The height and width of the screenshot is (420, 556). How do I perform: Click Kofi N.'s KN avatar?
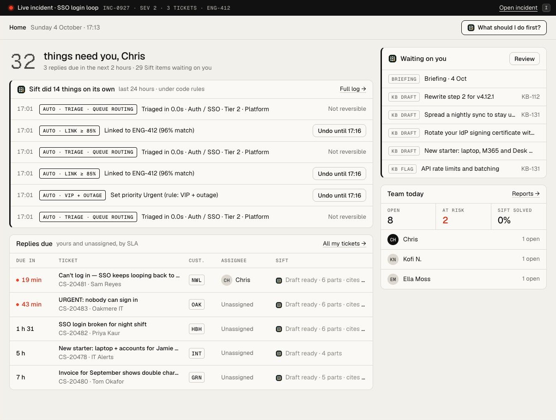click(x=393, y=259)
